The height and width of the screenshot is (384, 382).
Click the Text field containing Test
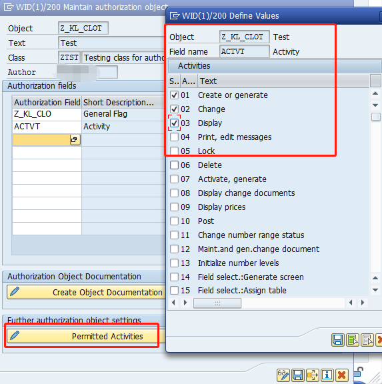coord(111,43)
